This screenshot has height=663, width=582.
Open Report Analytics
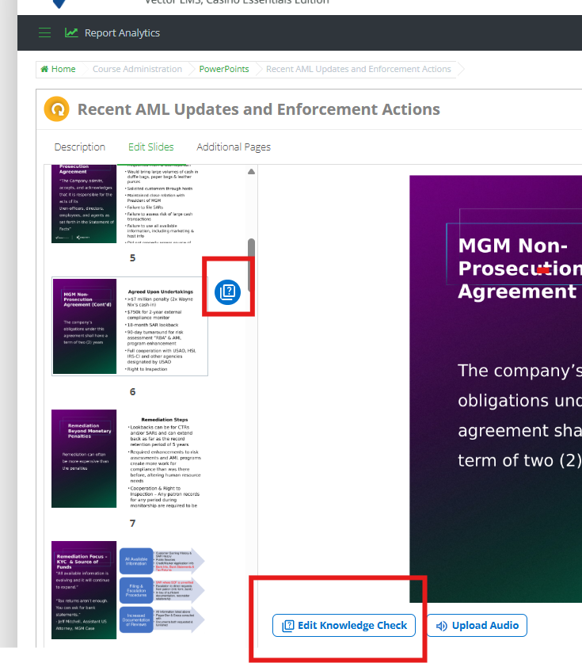[122, 33]
